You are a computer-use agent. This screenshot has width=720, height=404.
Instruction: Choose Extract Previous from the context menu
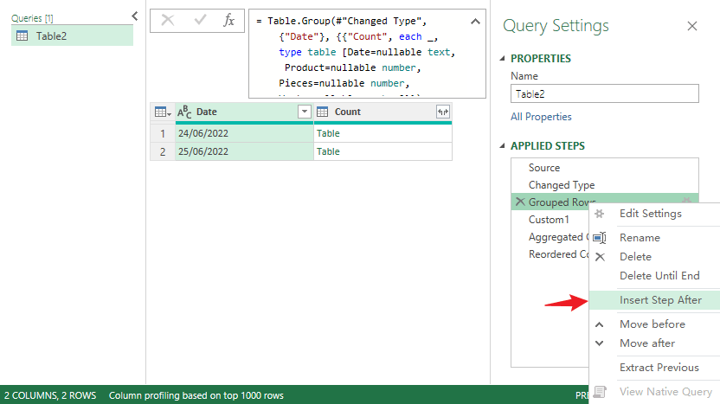click(659, 368)
